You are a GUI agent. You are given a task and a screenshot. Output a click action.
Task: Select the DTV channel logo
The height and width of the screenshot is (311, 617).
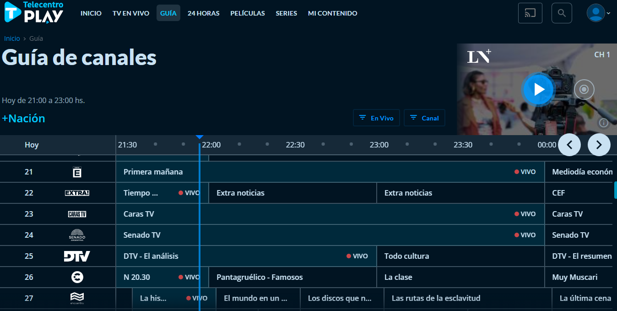77,256
